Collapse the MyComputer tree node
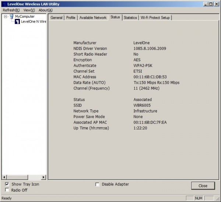This screenshot has height=202, width=221. point(6,17)
